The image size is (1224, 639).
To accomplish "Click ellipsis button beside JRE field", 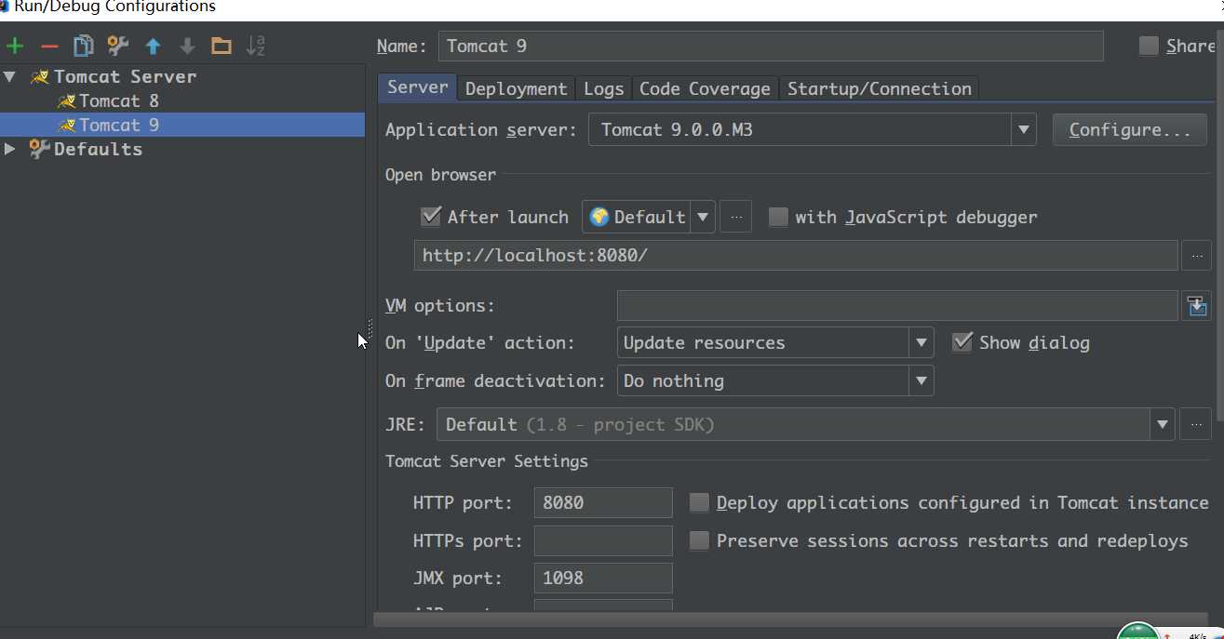I will point(1196,425).
